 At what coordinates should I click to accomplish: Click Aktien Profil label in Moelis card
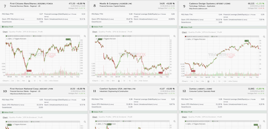(98, 27)
